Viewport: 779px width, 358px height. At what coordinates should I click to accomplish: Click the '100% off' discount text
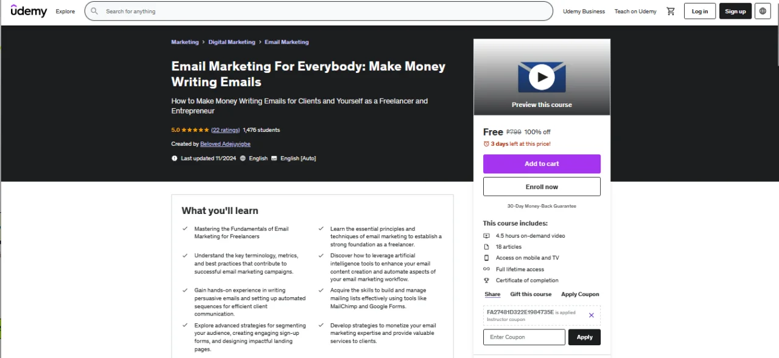pos(537,132)
